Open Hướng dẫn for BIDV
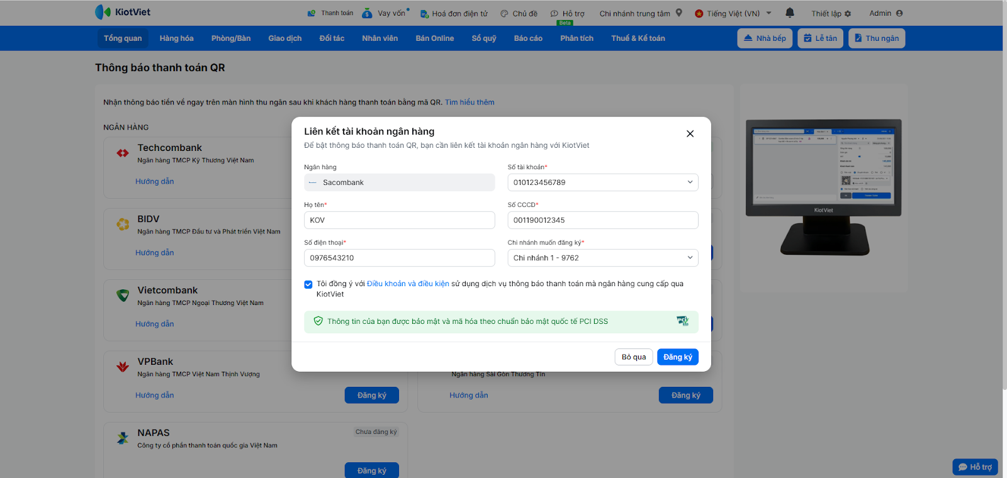This screenshot has height=478, width=1007. (x=155, y=253)
